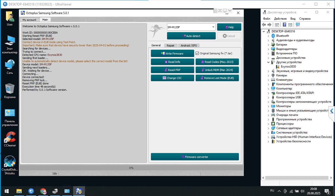
Task: Switch to the My account tab
Action: coord(29,20)
